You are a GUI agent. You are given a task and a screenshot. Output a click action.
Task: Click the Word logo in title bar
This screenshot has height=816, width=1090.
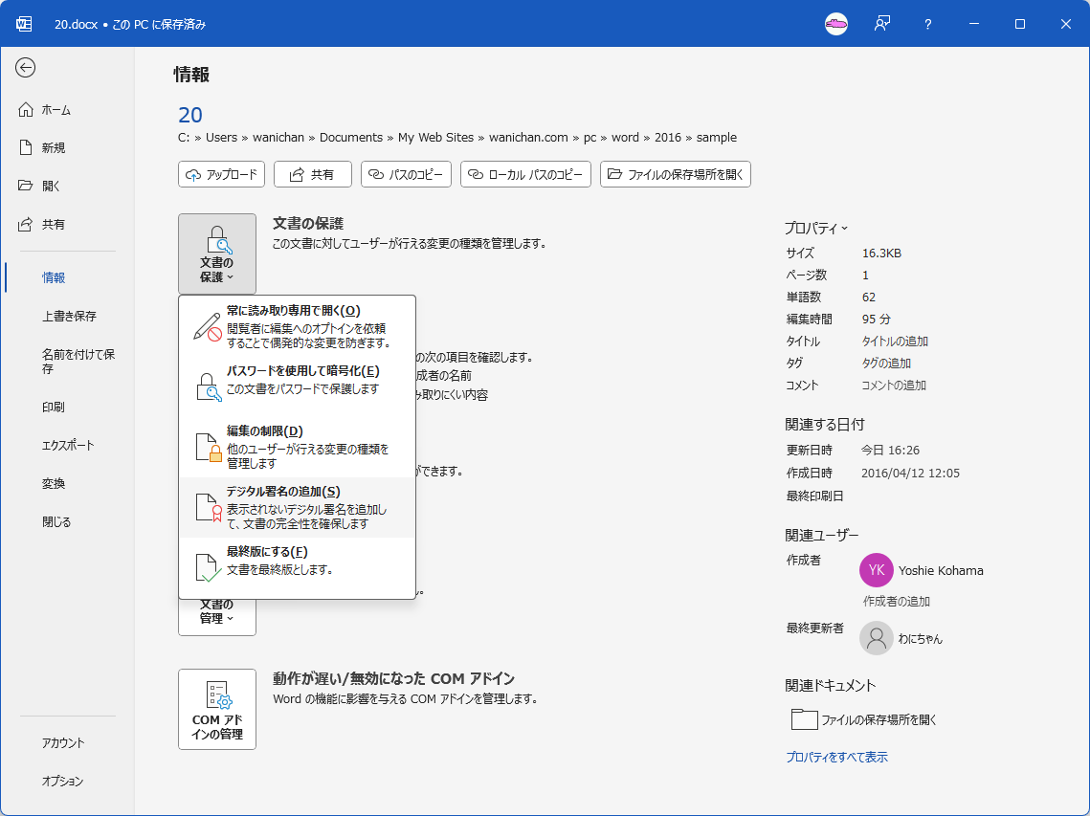[23, 24]
